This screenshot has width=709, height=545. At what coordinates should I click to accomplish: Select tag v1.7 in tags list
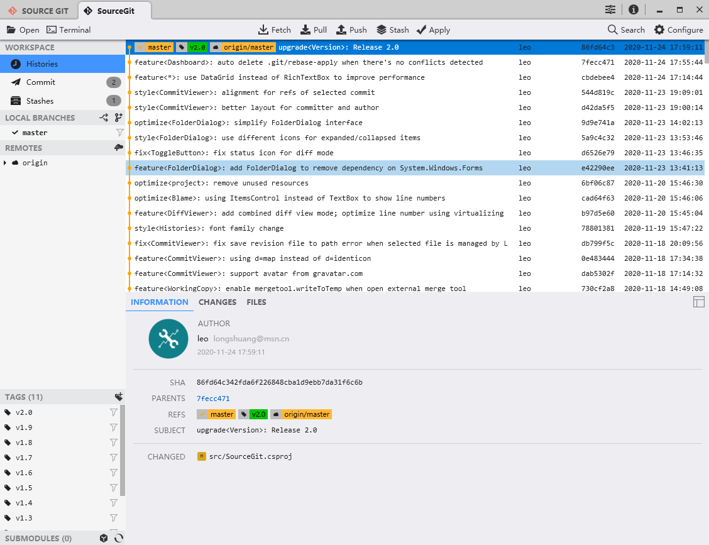[x=60, y=458]
